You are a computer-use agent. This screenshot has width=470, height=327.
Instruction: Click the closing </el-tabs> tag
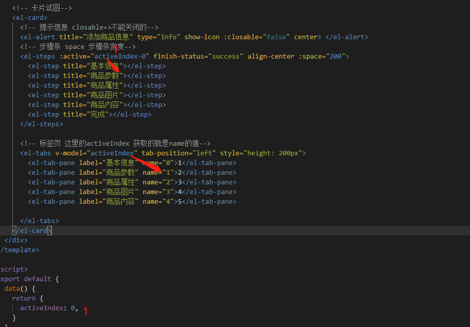coord(40,221)
